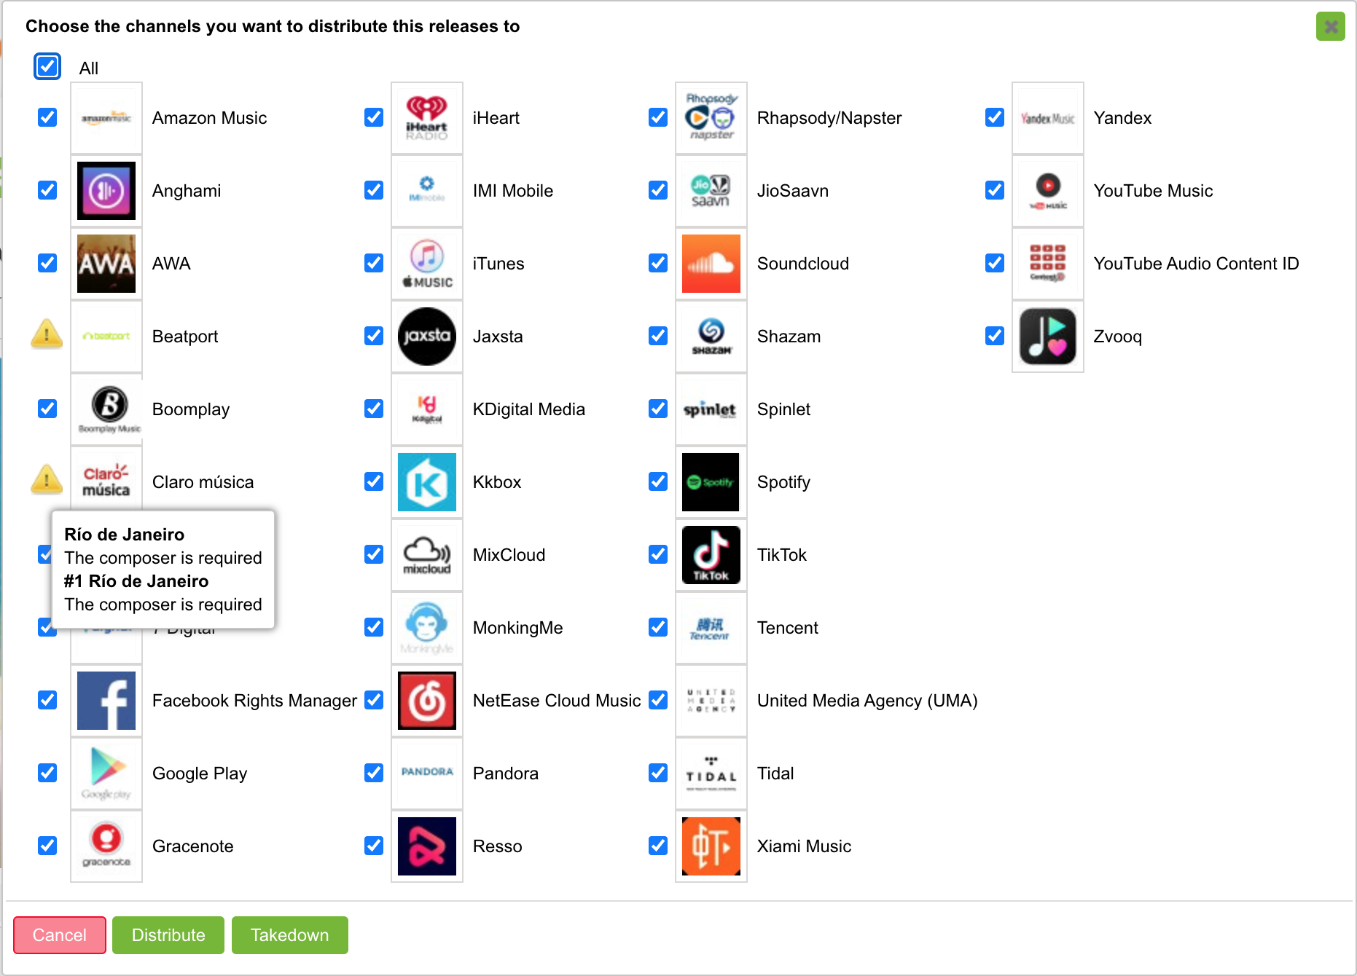Click the Claro música logo icon
Screen dimensions: 1357x976
106,482
